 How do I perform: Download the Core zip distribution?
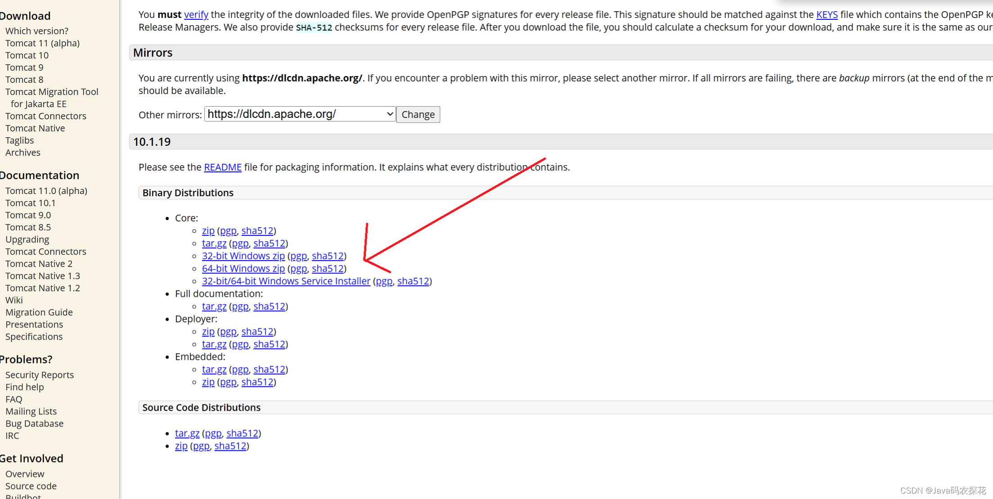pyautogui.click(x=208, y=231)
